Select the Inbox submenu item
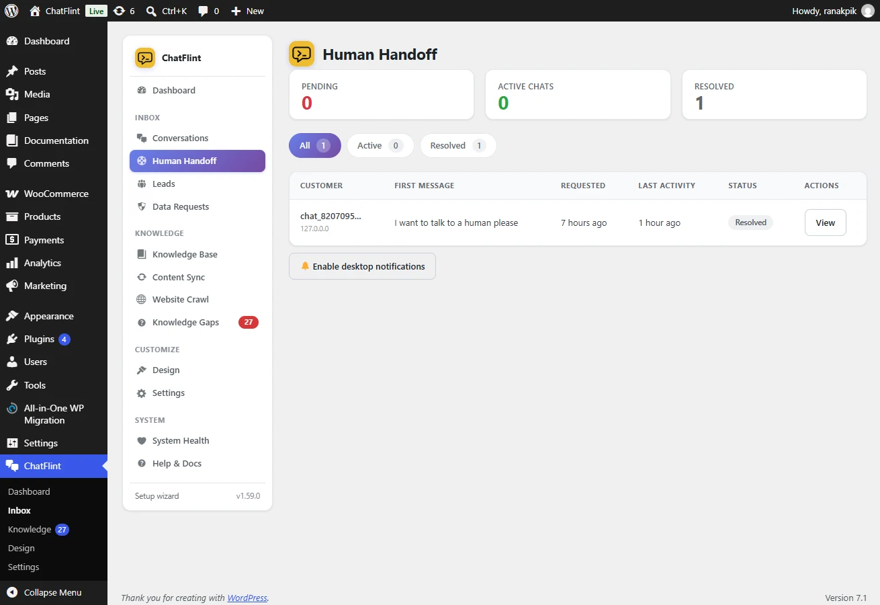The image size is (880, 605). tap(19, 510)
